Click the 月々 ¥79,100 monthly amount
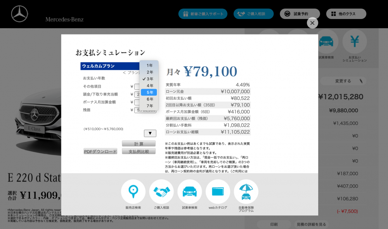Viewport: 388px width, 229px height. point(202,72)
